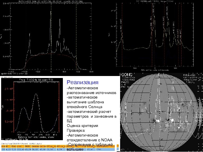This screenshot has height=152, width=203.
Task: Open the RATAN-600 full-disk scan plot
Action: coord(47,37)
